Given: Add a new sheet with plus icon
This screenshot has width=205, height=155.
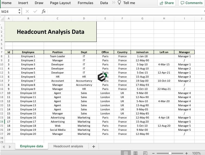Looking at the screenshot, I should pos(94,146).
